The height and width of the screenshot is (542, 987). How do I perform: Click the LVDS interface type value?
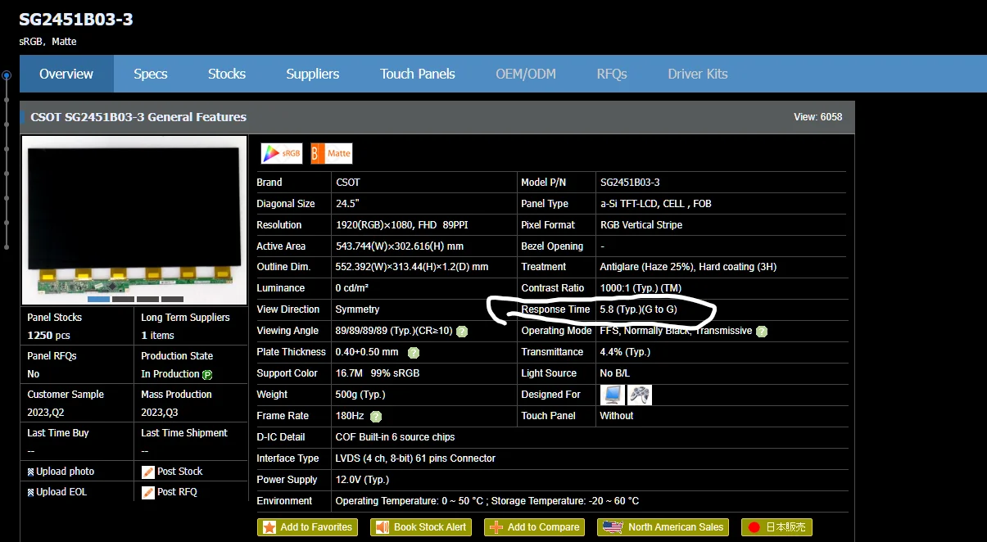[415, 458]
